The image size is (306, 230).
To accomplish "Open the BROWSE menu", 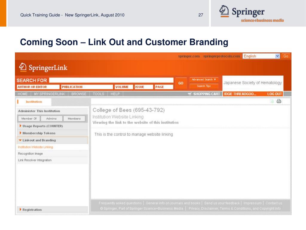I will point(79,94).
